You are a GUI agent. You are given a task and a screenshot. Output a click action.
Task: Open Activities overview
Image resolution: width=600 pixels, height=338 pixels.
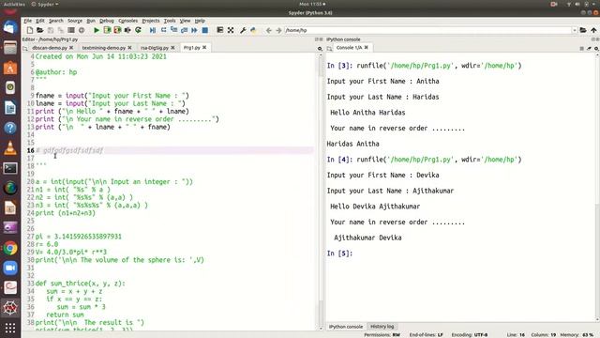[x=14, y=4]
